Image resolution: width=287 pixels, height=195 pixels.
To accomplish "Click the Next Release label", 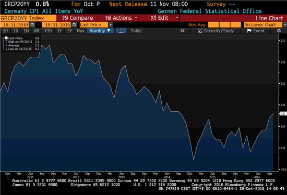I will (128, 4).
